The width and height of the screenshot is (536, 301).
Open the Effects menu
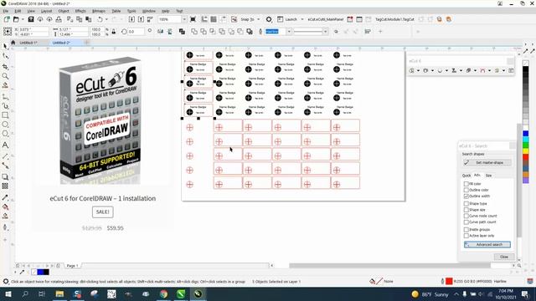coord(80,11)
